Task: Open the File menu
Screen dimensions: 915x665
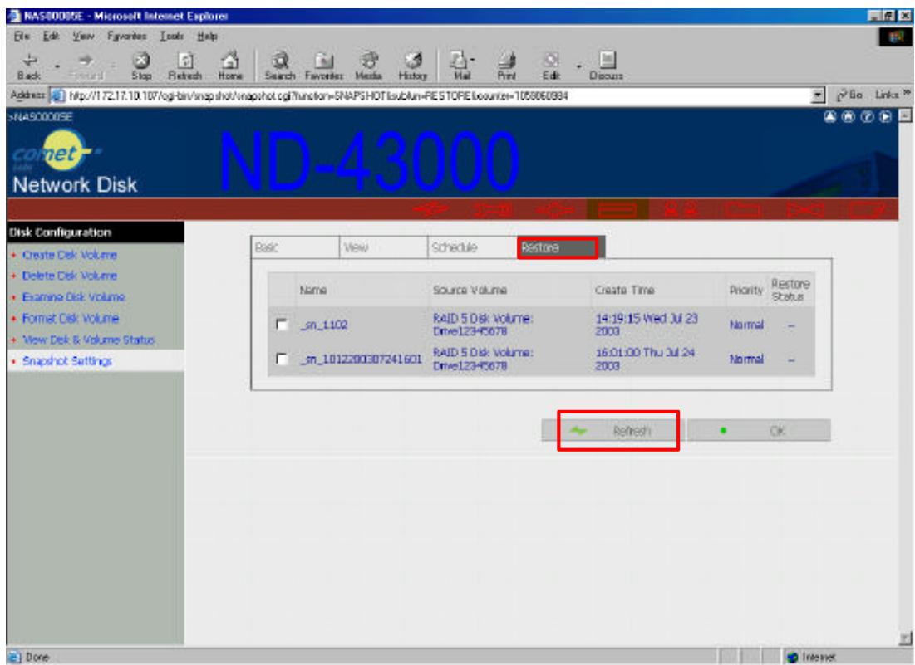Action: coord(22,37)
